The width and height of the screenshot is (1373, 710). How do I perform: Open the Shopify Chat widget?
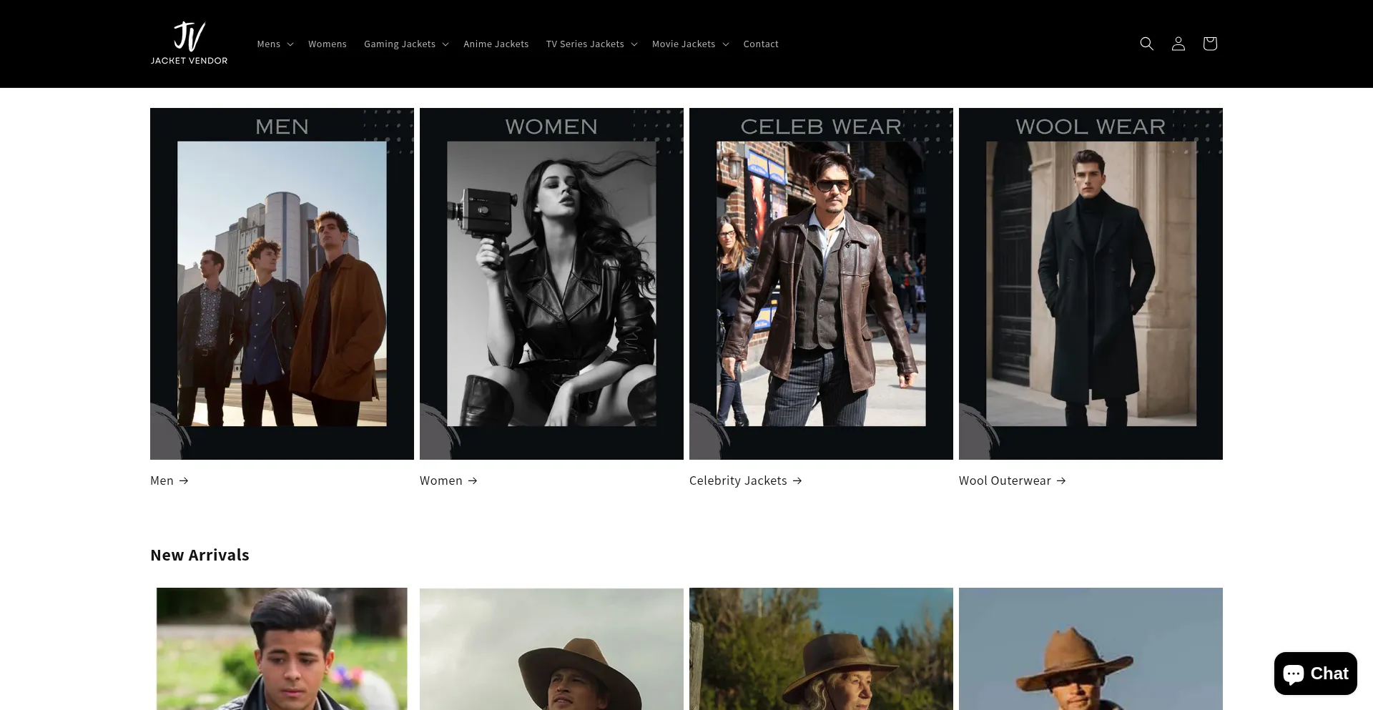(x=1315, y=674)
